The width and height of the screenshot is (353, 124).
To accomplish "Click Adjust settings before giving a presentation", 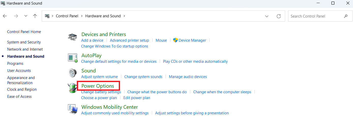I will [x=192, y=113].
